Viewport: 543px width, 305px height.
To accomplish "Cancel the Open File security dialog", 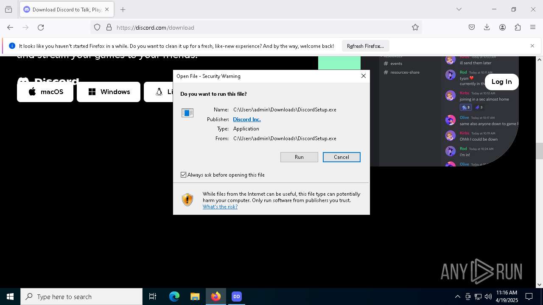I will (x=341, y=157).
